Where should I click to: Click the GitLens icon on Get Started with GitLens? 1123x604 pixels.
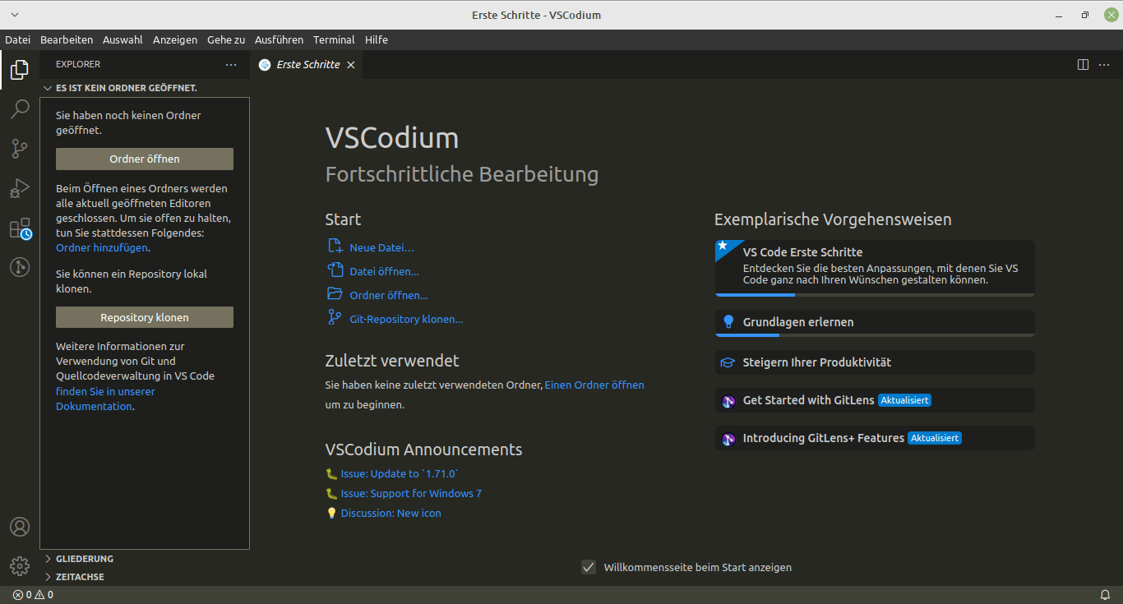tap(728, 401)
